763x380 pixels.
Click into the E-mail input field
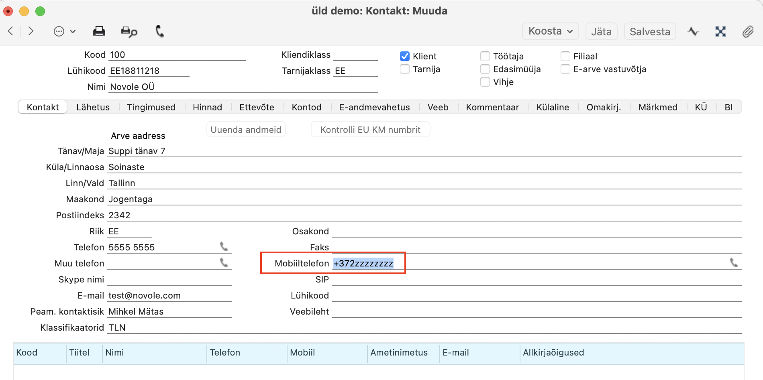(169, 296)
